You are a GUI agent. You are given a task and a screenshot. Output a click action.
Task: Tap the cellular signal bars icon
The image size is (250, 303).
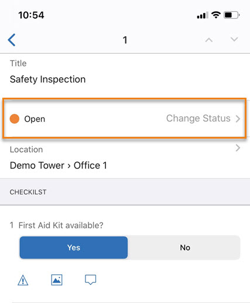203,15
